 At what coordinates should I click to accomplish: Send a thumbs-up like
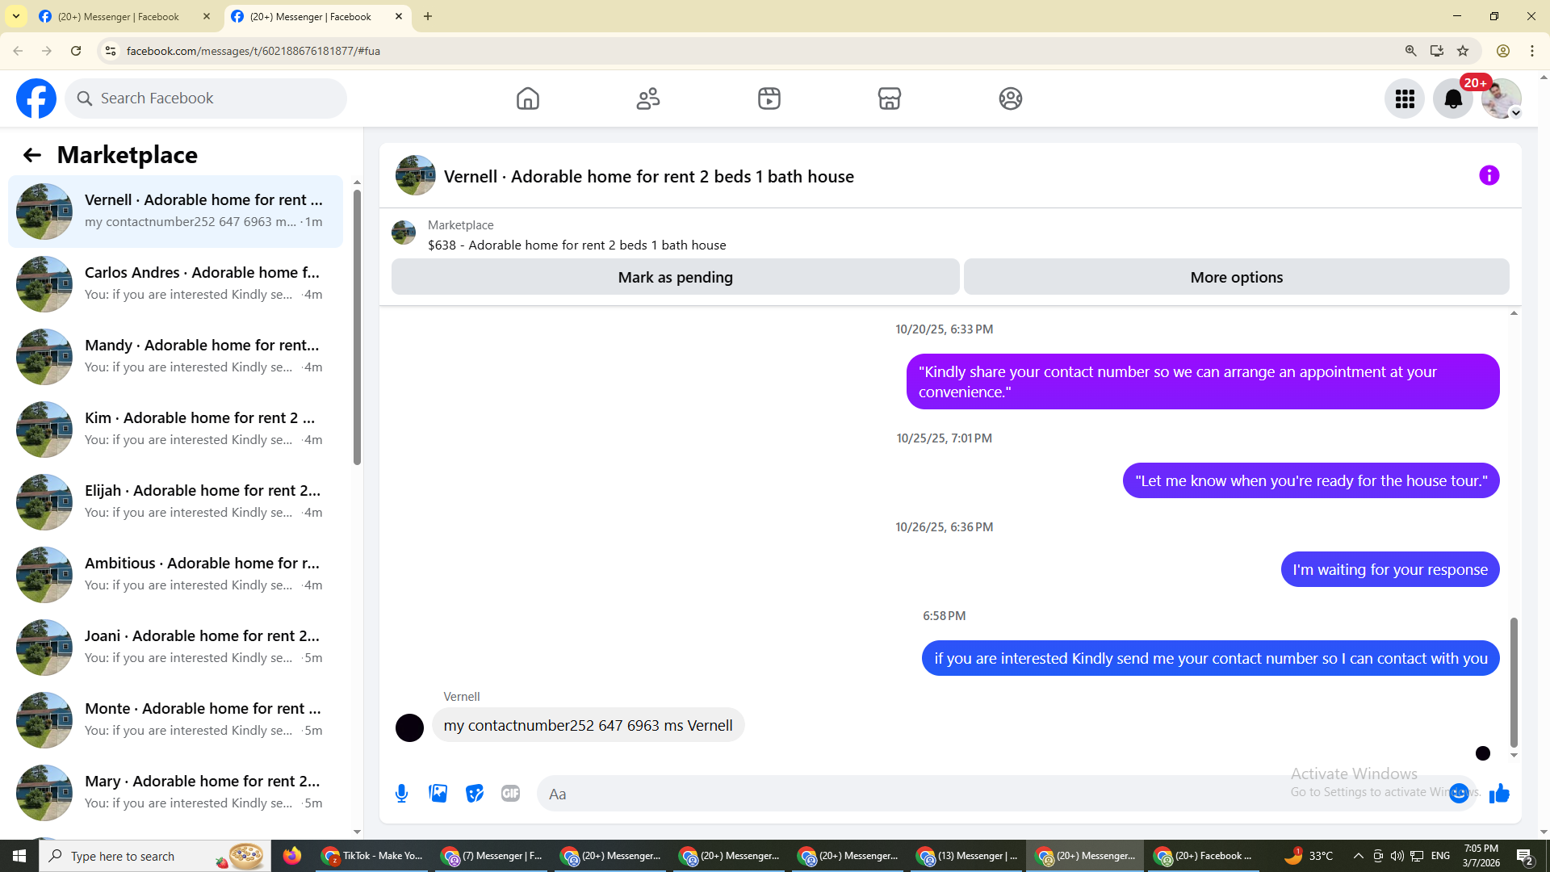[1499, 794]
